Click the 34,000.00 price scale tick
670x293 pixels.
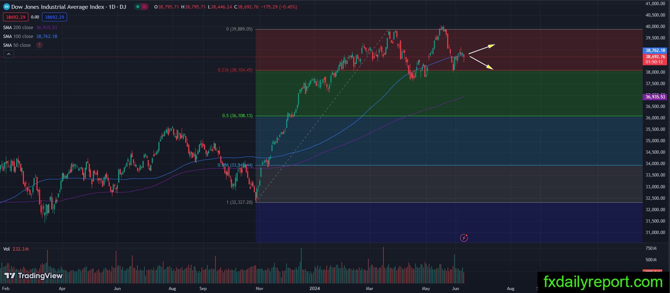coord(655,164)
